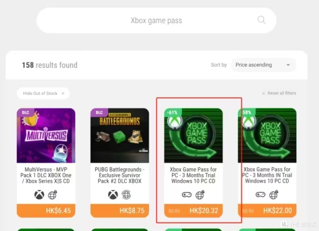Click the globe region icon under PUBG Battlegrounds
The width and height of the screenshot is (319, 231).
tap(126, 194)
